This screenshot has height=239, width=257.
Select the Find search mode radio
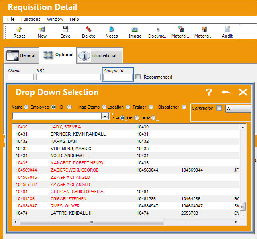122,118
